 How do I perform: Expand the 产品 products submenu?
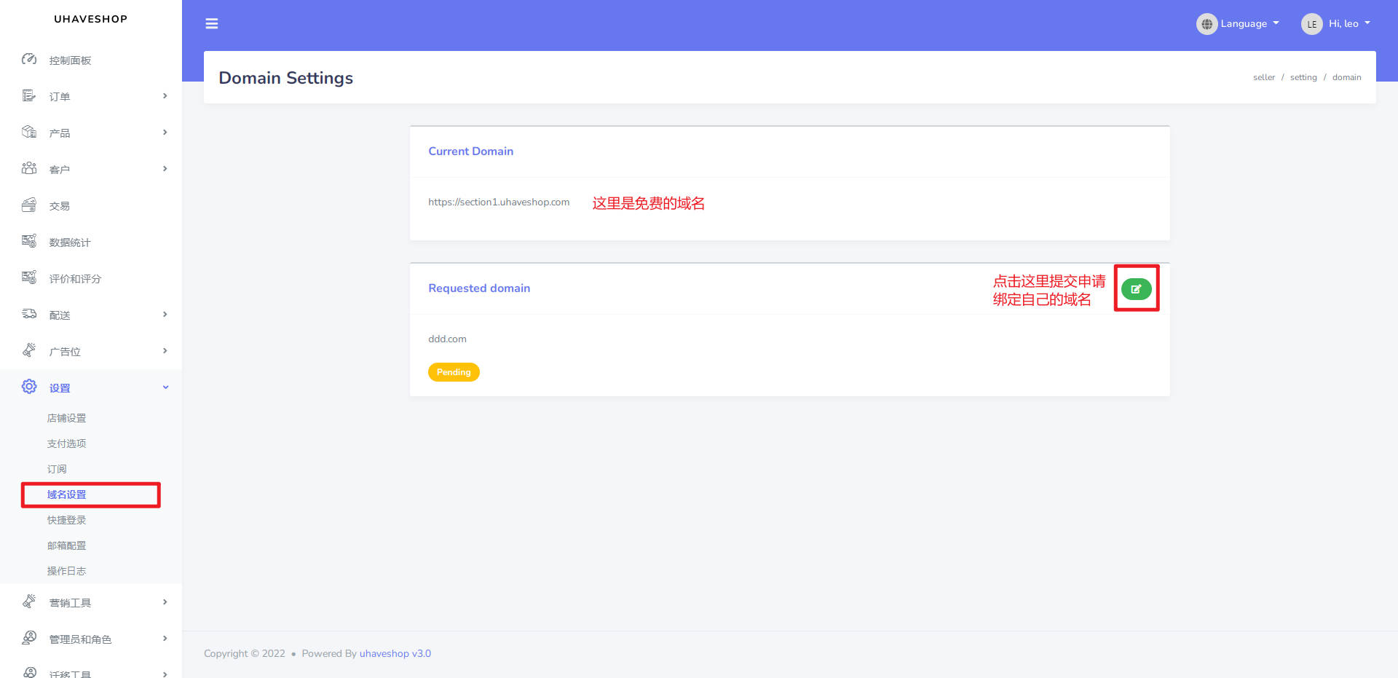[x=165, y=133]
